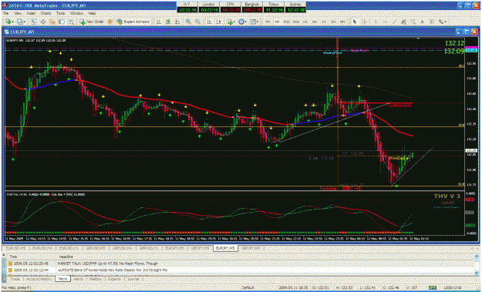
Task: Select the Vertical Line drawing tool
Action: coord(376,22)
